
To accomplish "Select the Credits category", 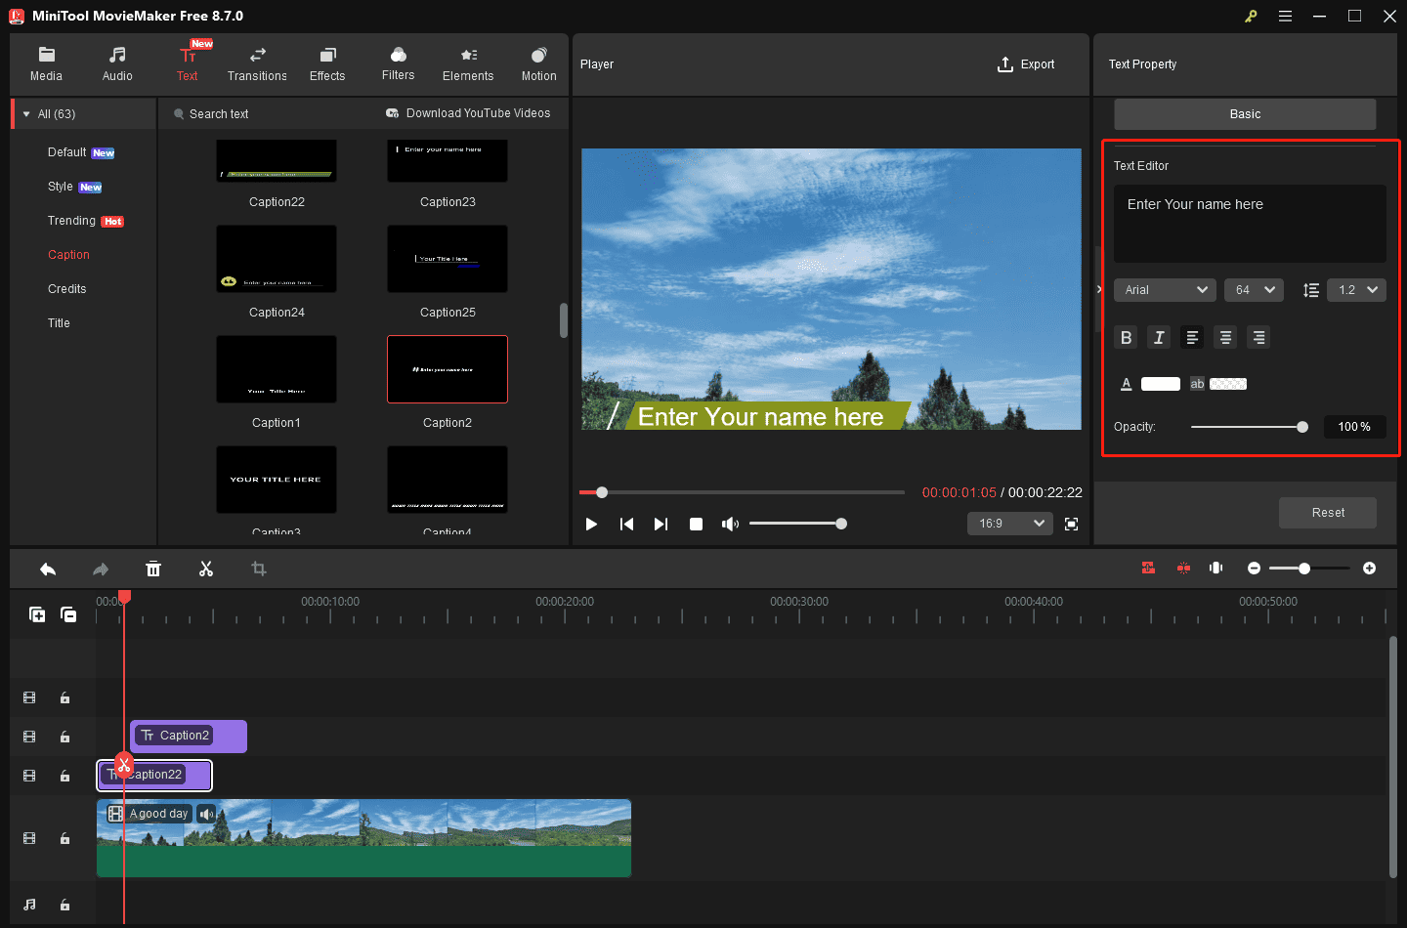I will [66, 289].
